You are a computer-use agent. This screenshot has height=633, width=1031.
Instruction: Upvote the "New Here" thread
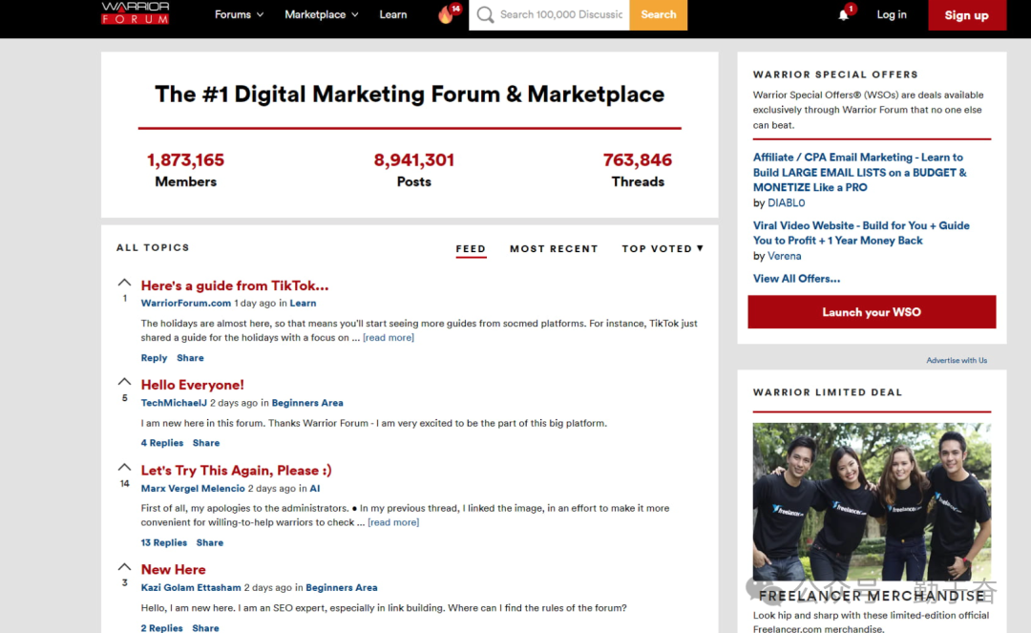pyautogui.click(x=124, y=567)
